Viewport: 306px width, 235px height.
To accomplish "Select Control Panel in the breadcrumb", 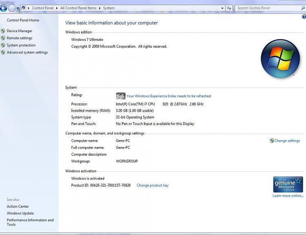I will pos(42,8).
